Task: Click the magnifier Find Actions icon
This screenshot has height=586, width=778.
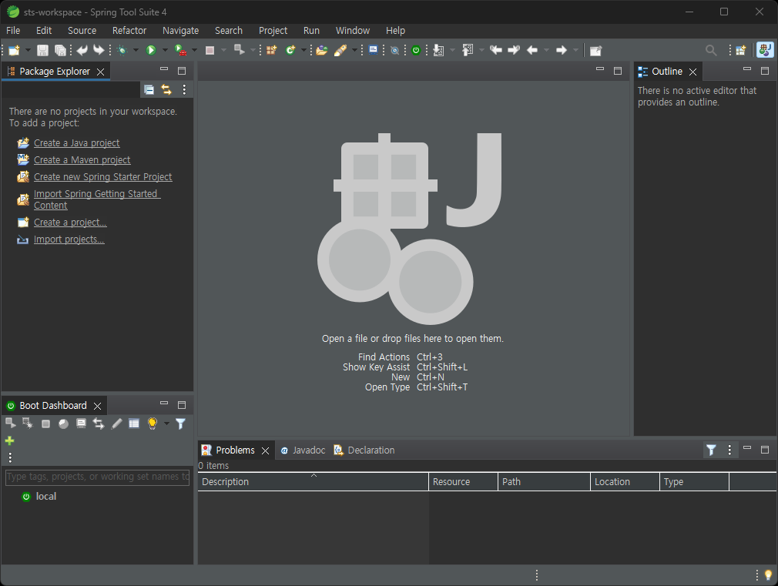Action: pos(711,50)
